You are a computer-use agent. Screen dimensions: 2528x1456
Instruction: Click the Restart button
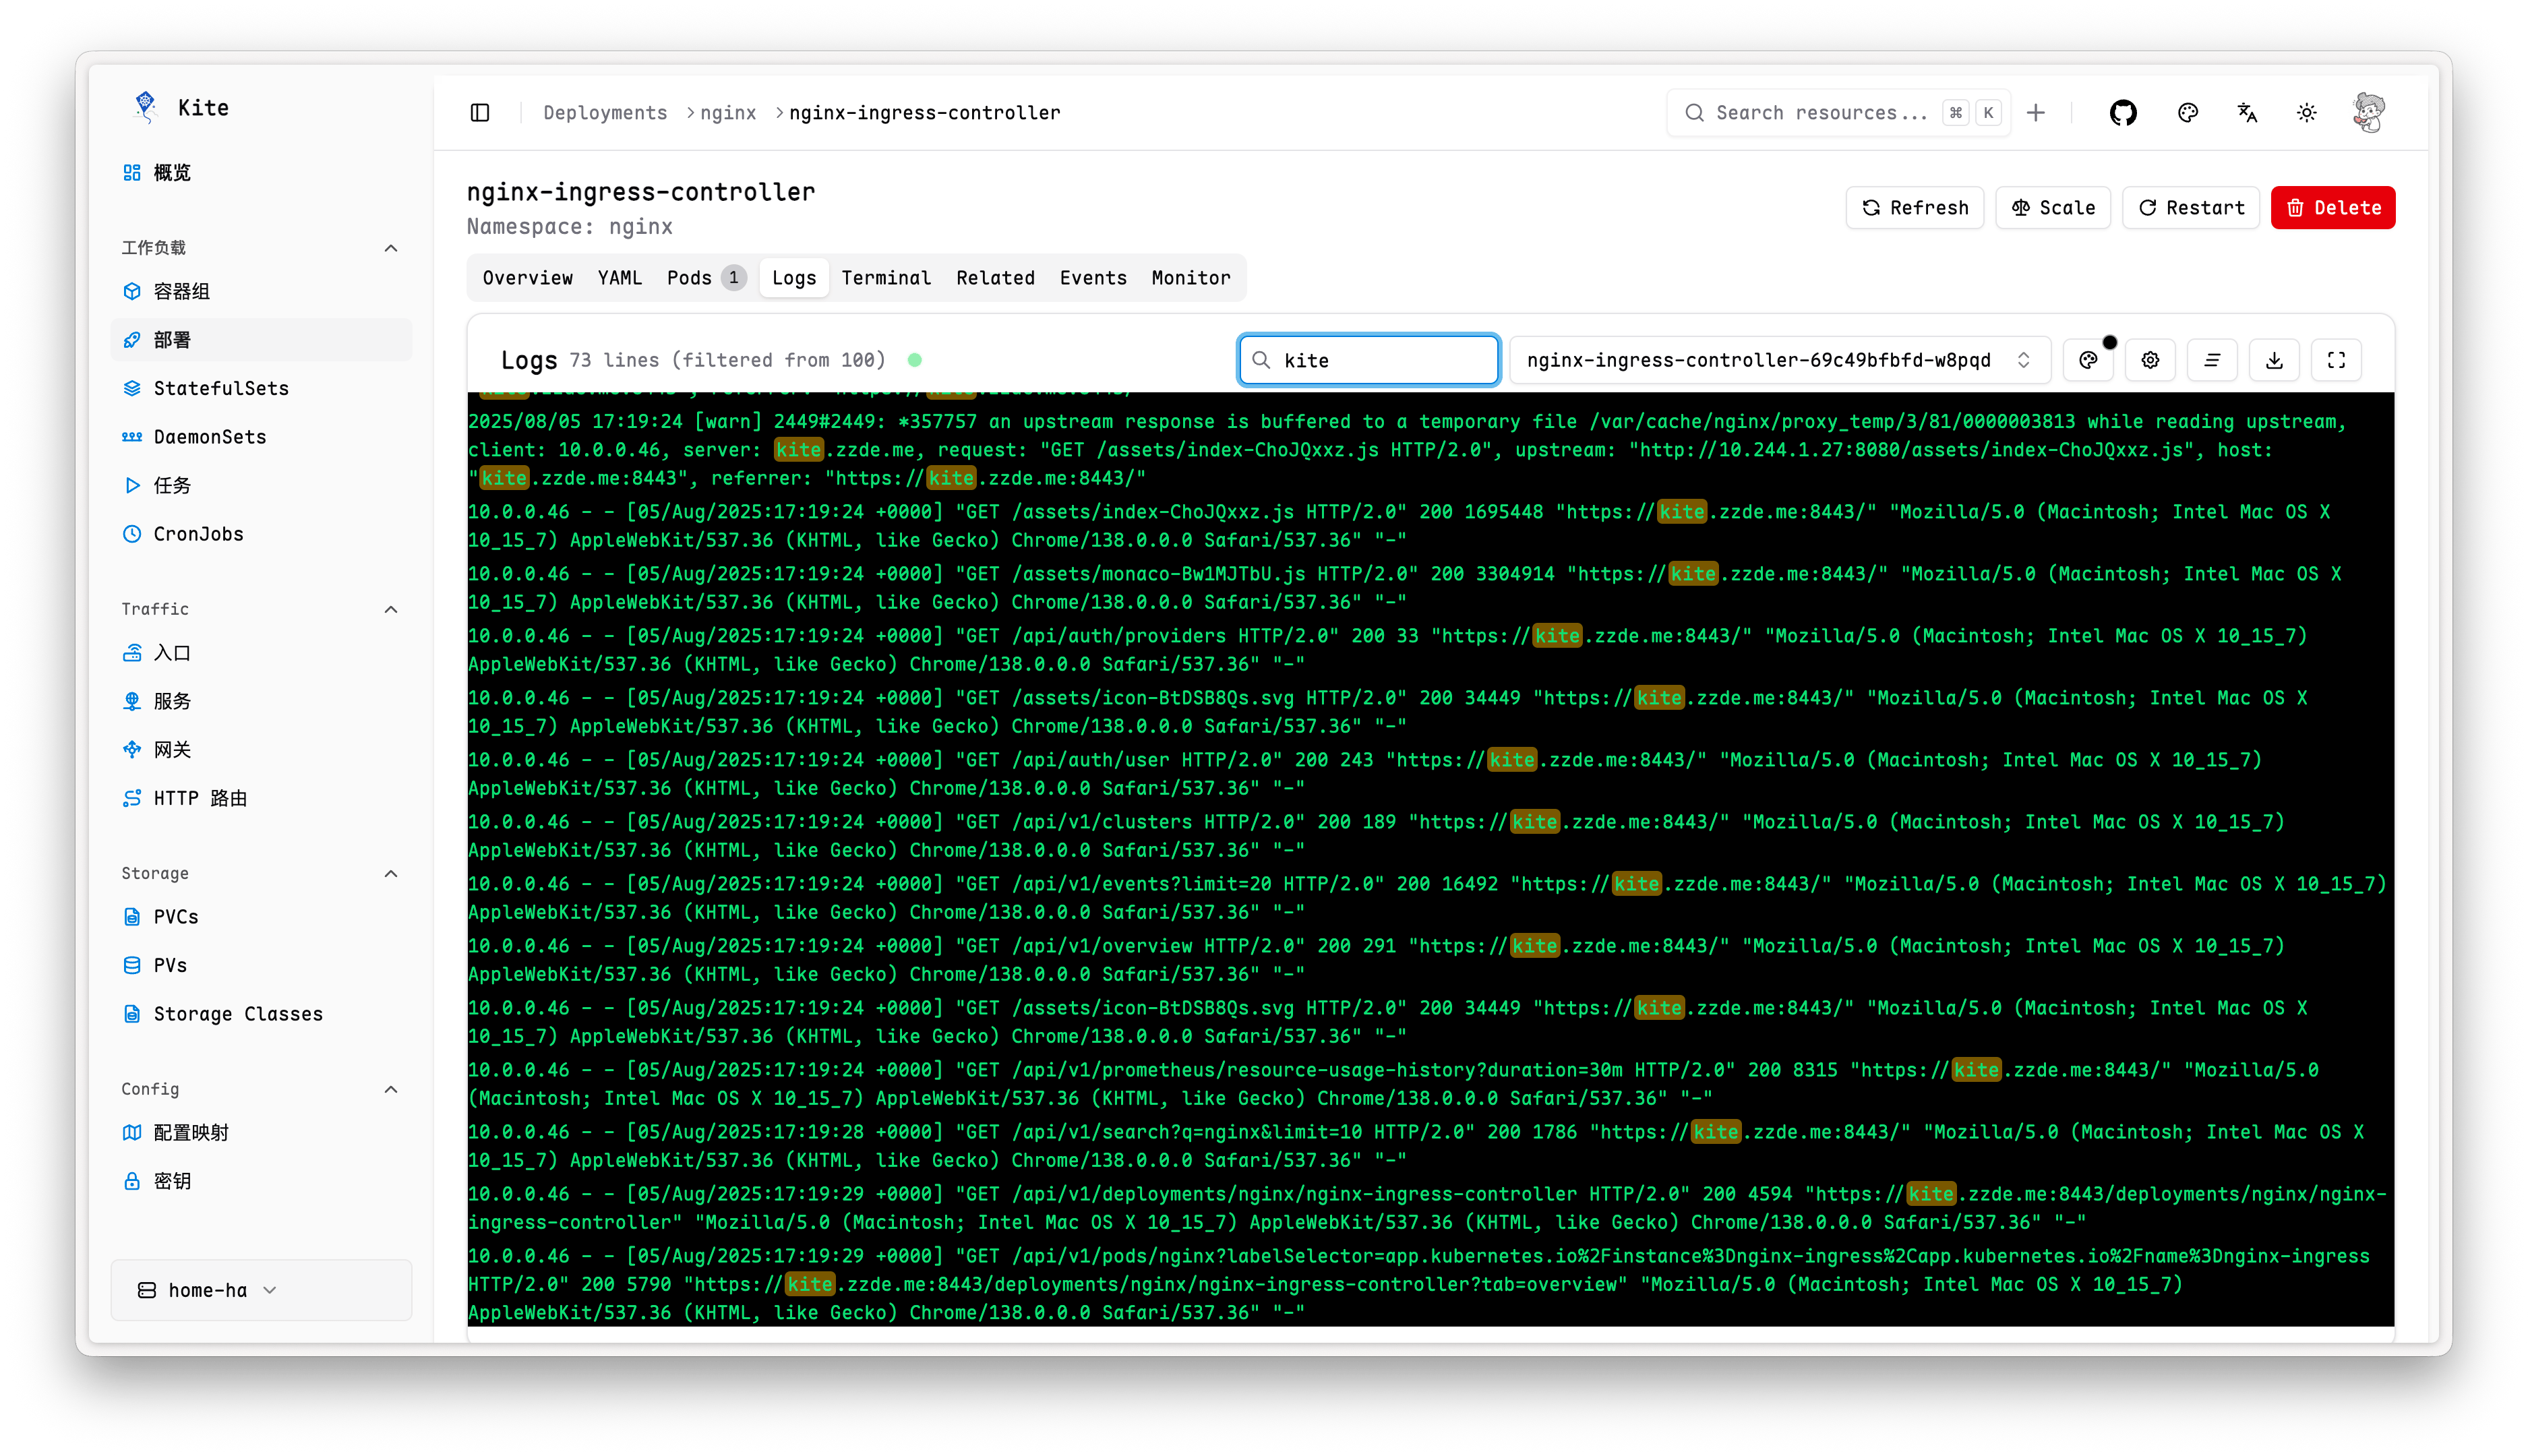2190,208
